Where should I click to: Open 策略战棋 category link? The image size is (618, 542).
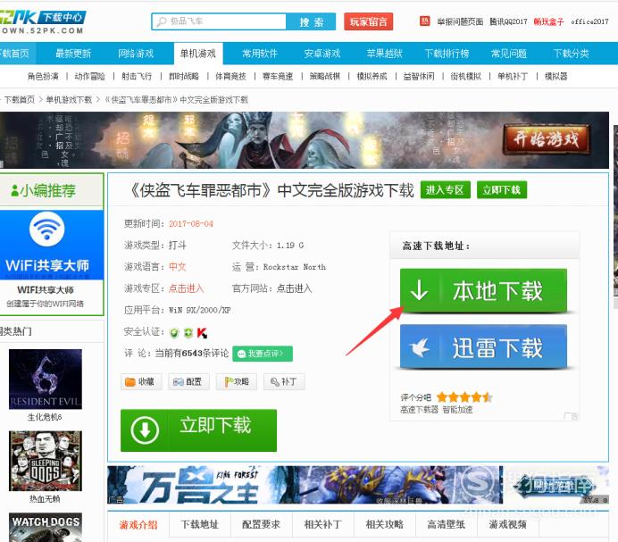[x=325, y=77]
